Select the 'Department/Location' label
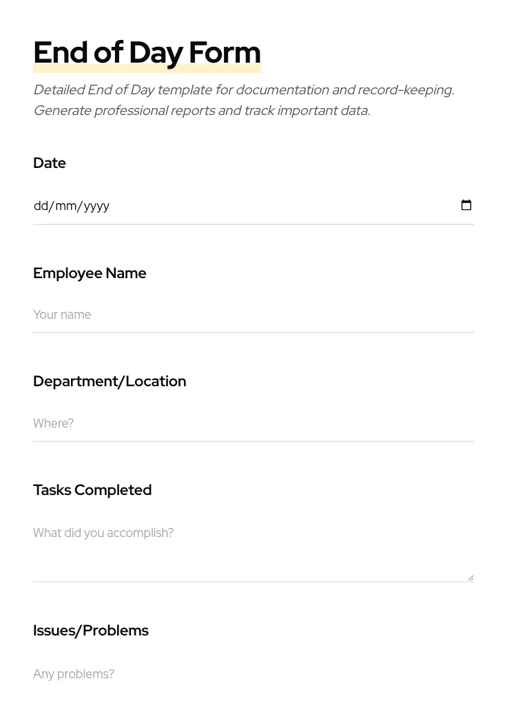 [x=110, y=381]
